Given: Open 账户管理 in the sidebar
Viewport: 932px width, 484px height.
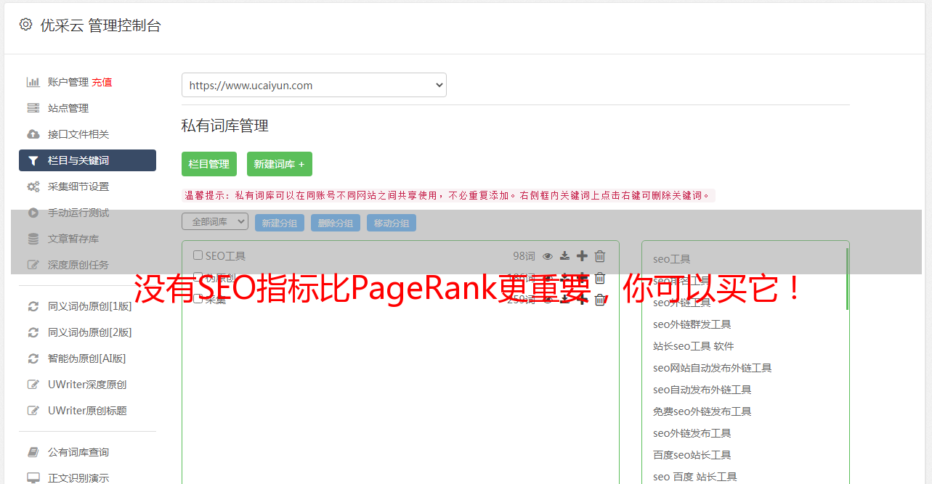Looking at the screenshot, I should pyautogui.click(x=68, y=82).
